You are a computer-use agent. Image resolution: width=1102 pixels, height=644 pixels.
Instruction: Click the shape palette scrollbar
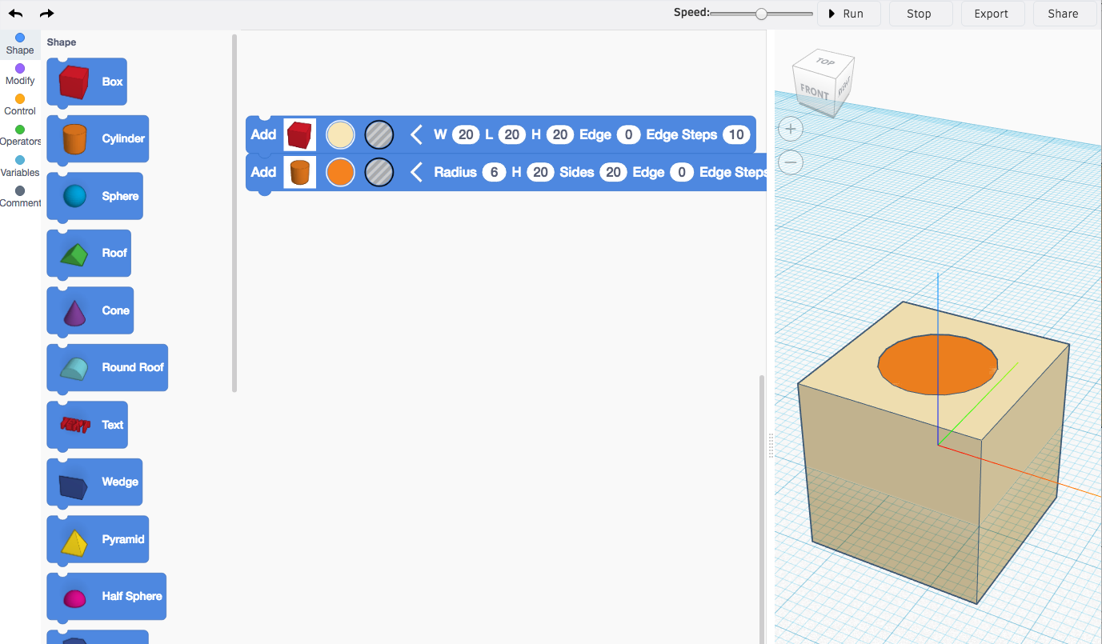pos(234,213)
